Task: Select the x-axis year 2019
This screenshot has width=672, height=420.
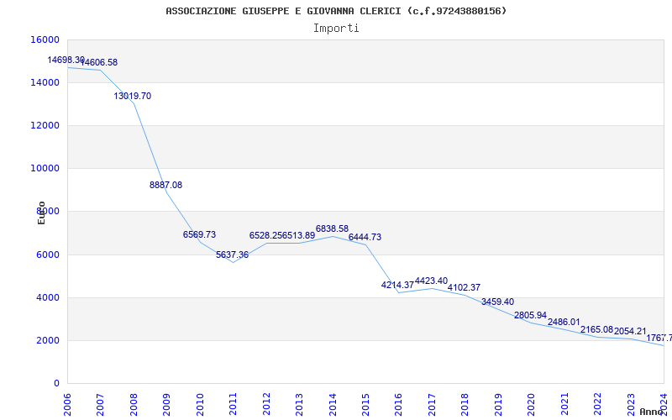Action: (x=498, y=404)
